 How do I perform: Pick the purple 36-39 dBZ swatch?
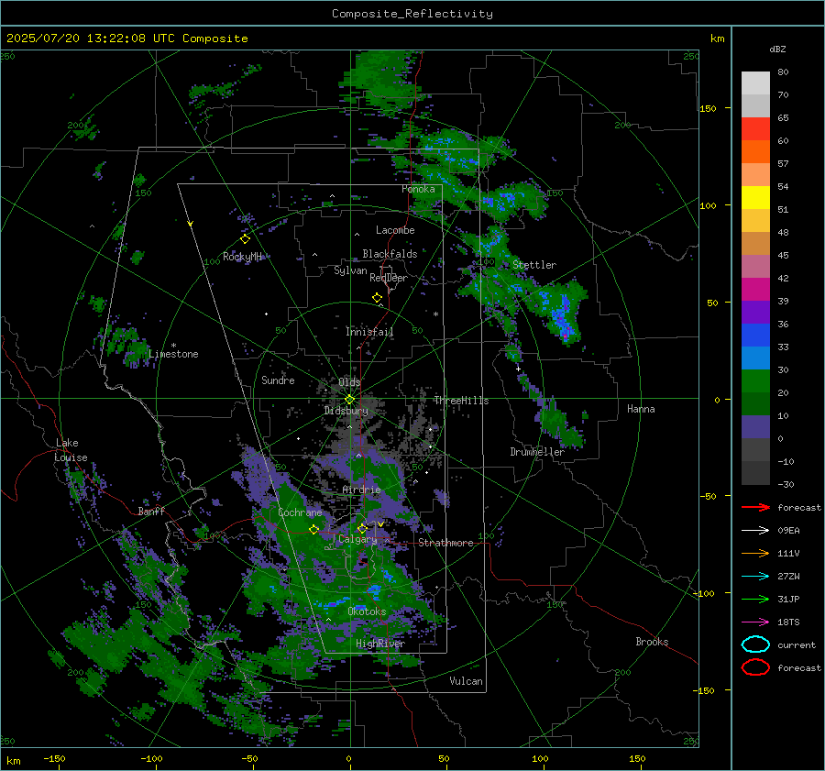[755, 312]
